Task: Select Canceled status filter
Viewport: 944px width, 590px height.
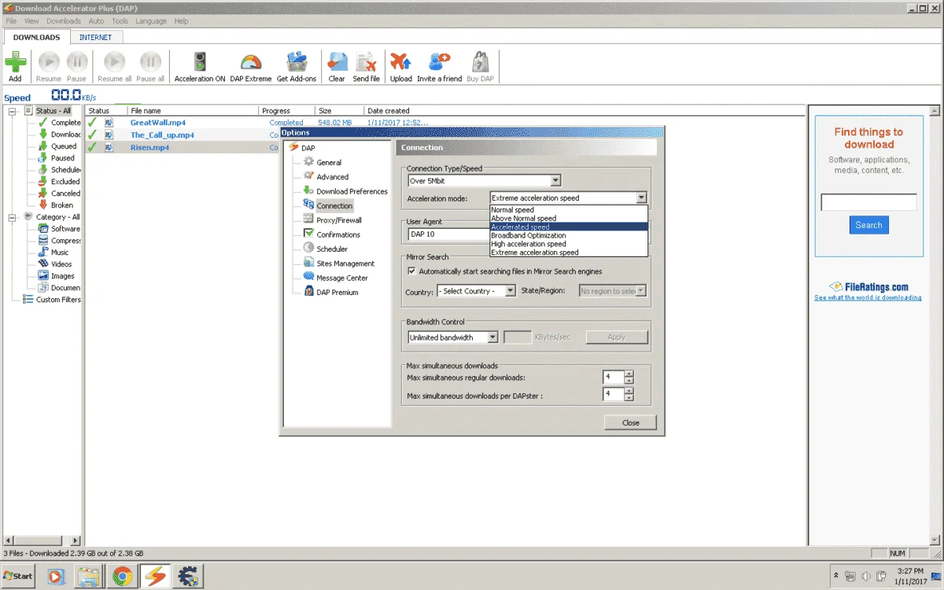Action: [x=60, y=194]
